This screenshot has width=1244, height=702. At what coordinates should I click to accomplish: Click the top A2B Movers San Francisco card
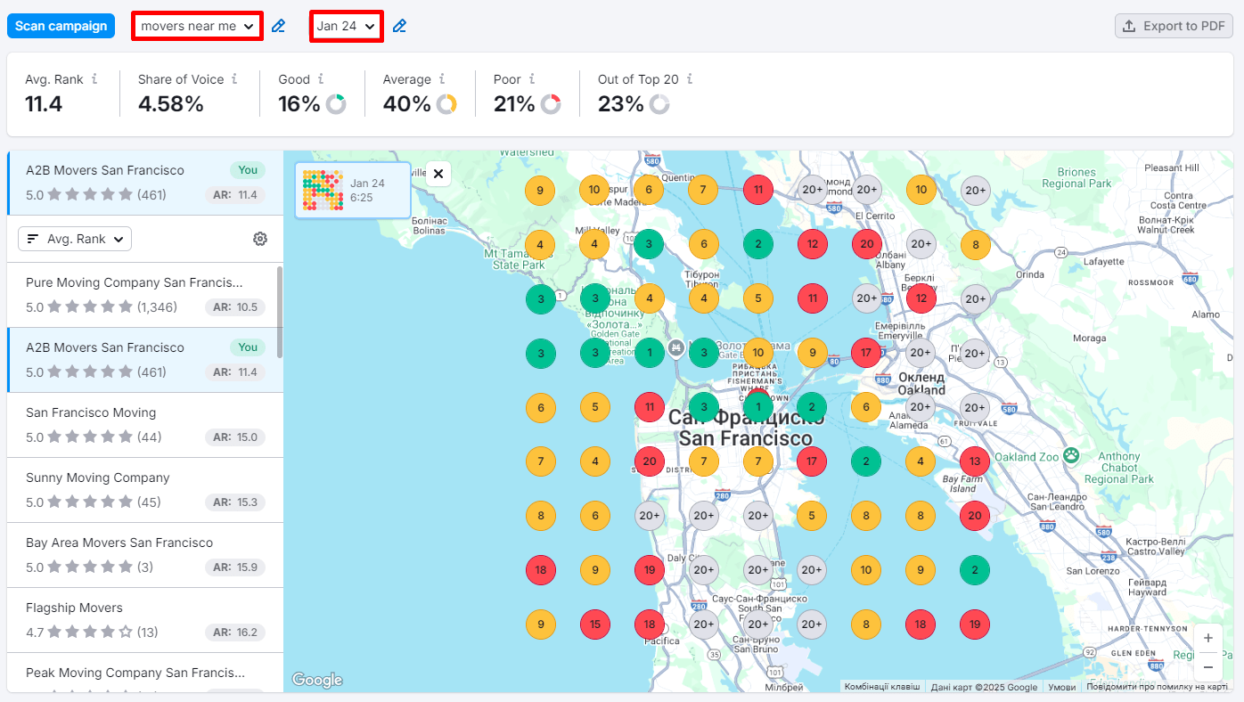tap(144, 183)
